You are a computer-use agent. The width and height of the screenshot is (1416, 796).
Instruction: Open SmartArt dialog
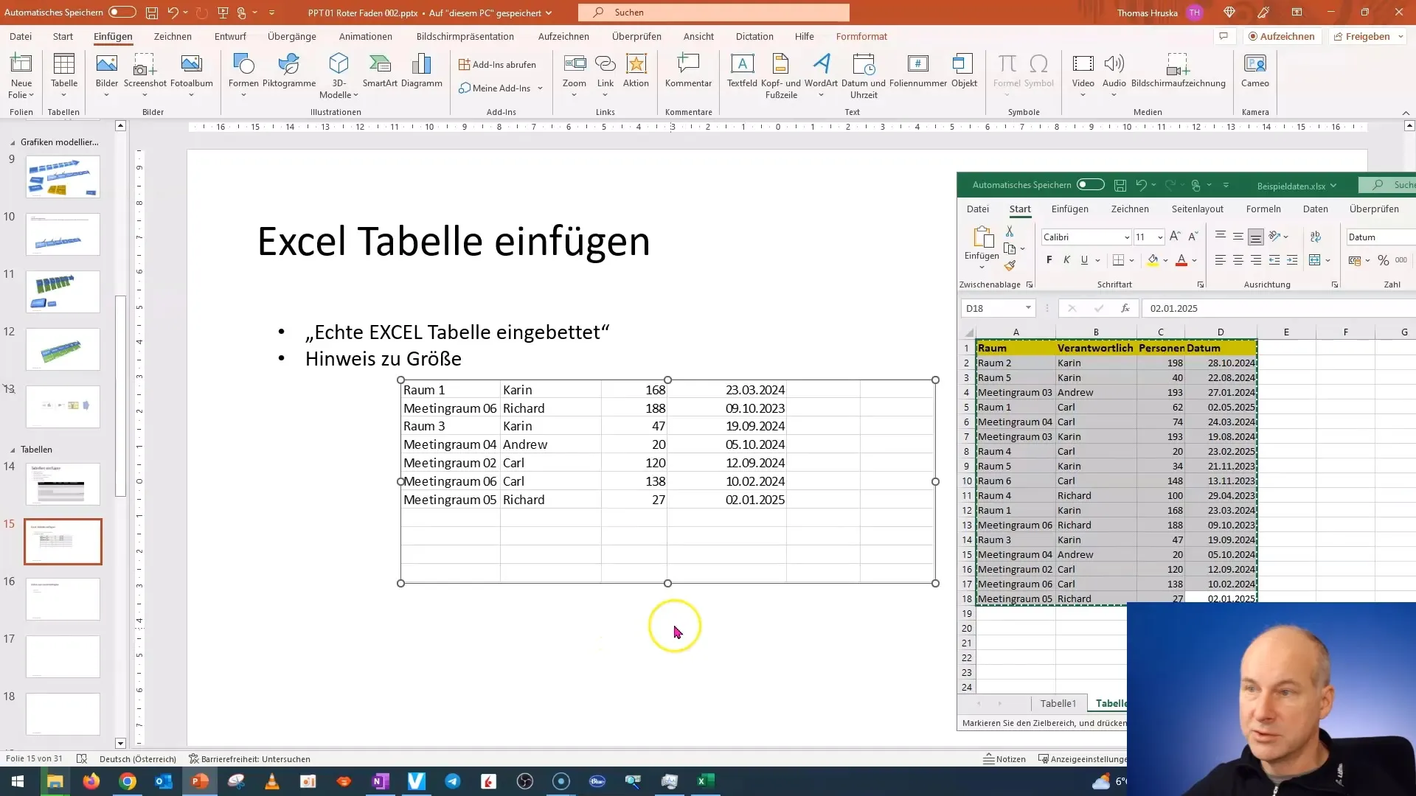[x=380, y=71]
